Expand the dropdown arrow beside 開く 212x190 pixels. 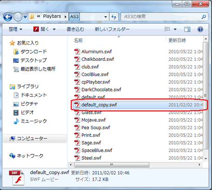(54, 29)
